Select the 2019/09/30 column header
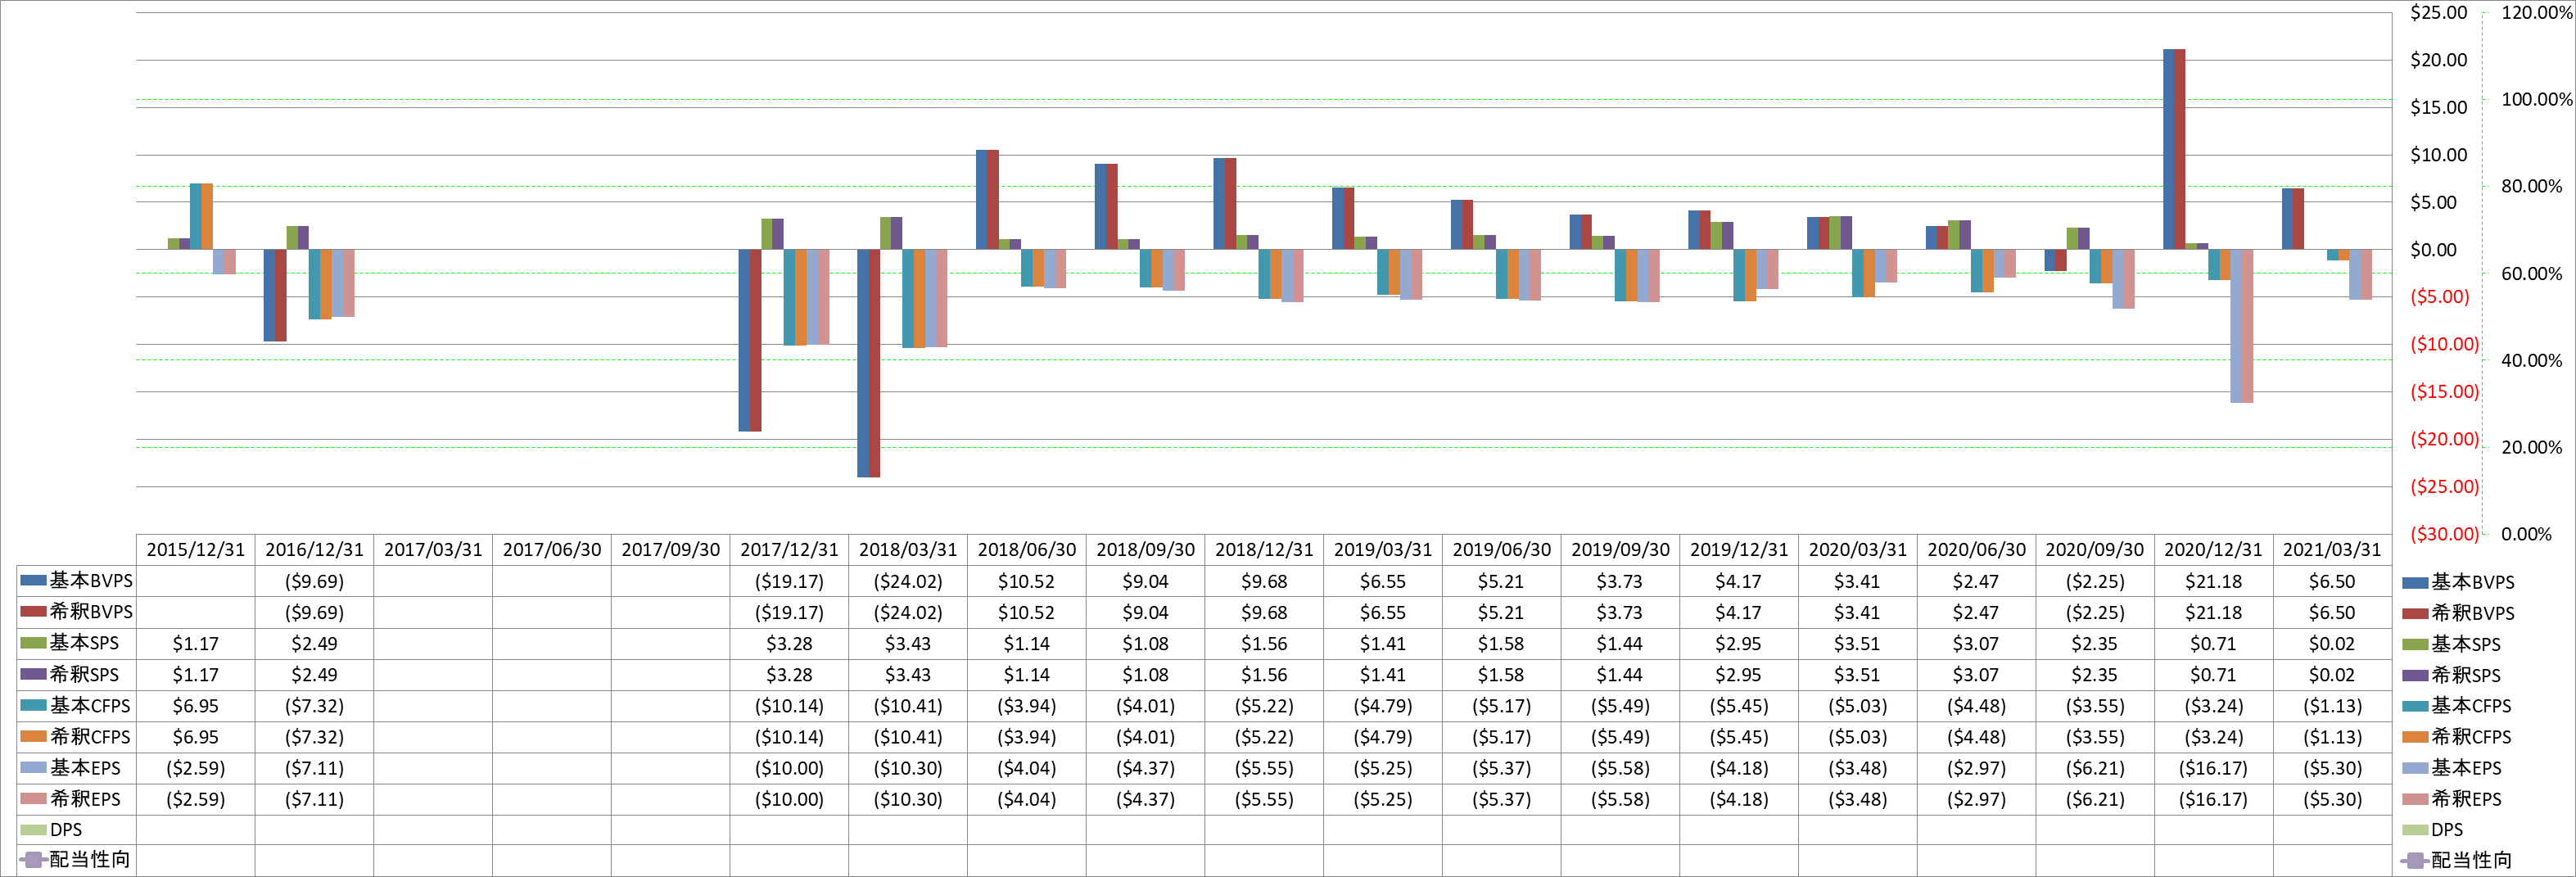This screenshot has height=877, width=2576. pos(1620,550)
